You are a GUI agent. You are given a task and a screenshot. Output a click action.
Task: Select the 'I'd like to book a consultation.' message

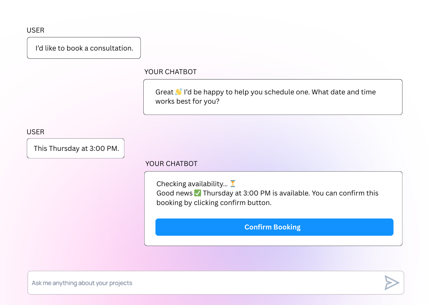[84, 48]
